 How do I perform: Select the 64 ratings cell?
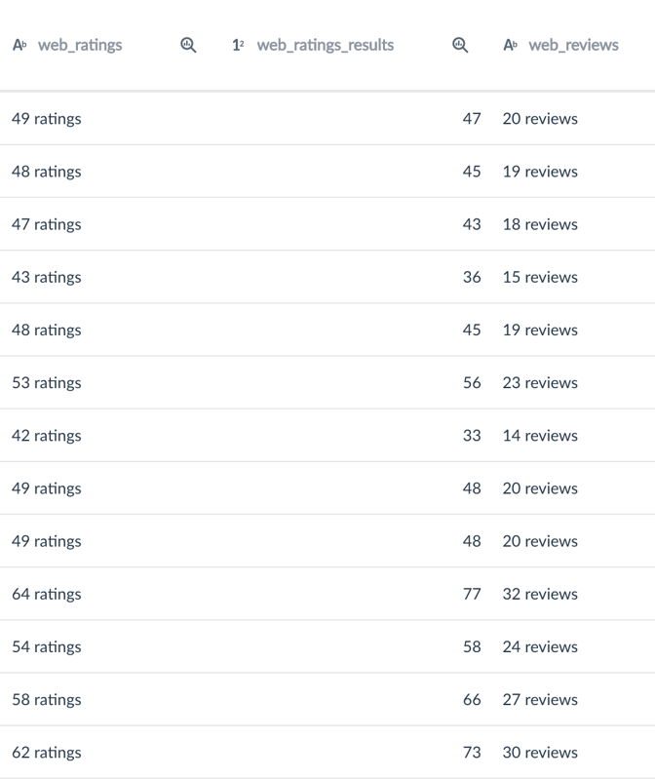point(47,594)
